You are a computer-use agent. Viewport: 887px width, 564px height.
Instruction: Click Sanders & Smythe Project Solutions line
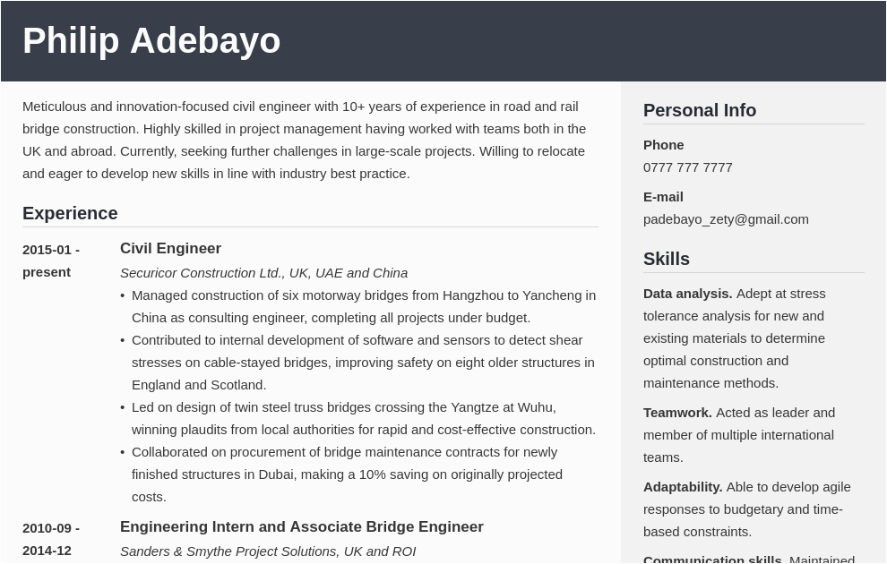268,551
